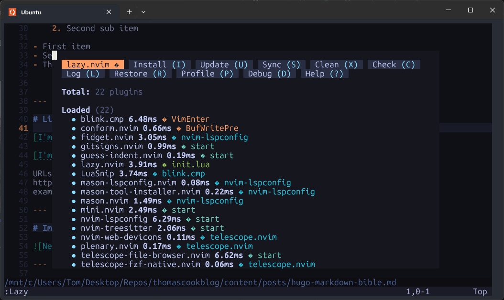
Task: Open Help (?) view
Action: coord(324,74)
